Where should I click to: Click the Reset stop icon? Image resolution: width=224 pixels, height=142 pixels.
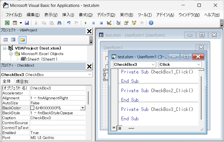coord(101,23)
